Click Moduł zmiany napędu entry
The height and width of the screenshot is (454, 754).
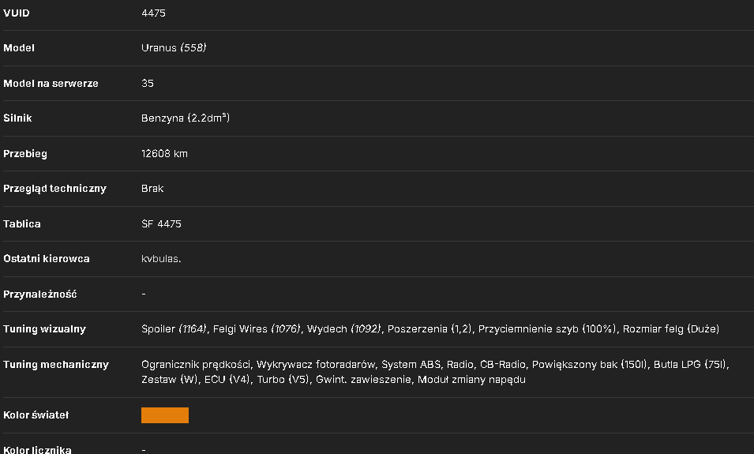pos(471,380)
